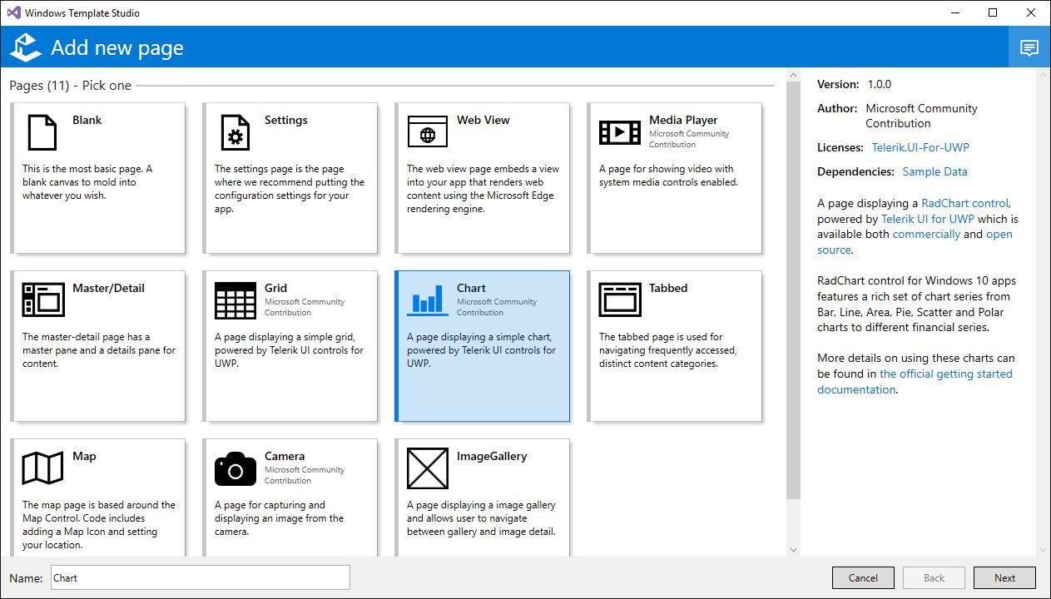This screenshot has width=1051, height=599.
Task: Click the Chart bar graph icon
Action: pos(427,299)
